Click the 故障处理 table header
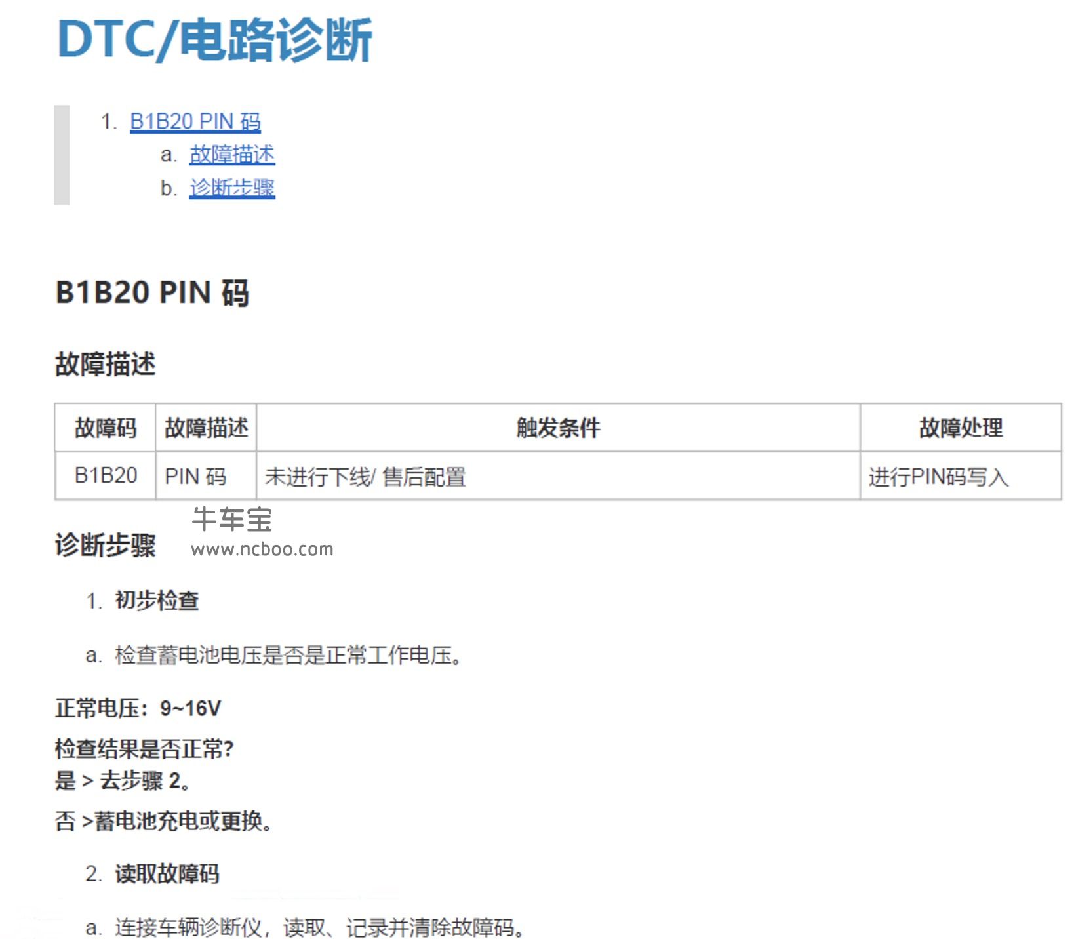 pos(961,428)
